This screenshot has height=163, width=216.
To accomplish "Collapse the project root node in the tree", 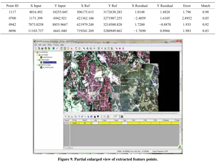I will click(36, 52).
